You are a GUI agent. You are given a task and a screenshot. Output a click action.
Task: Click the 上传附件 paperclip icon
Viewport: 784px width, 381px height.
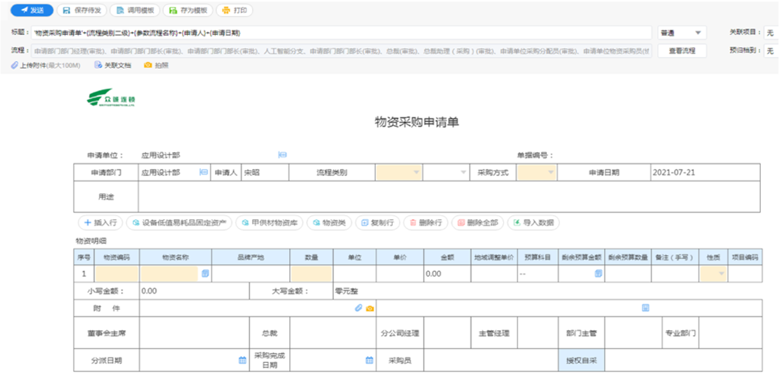[14, 65]
